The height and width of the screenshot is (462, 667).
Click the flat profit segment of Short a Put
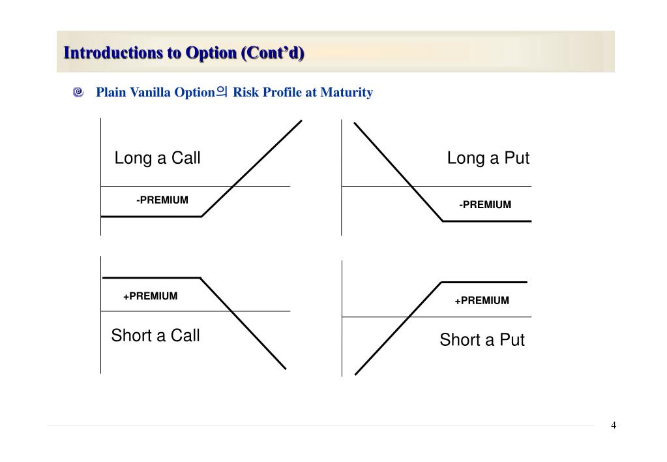coord(484,283)
